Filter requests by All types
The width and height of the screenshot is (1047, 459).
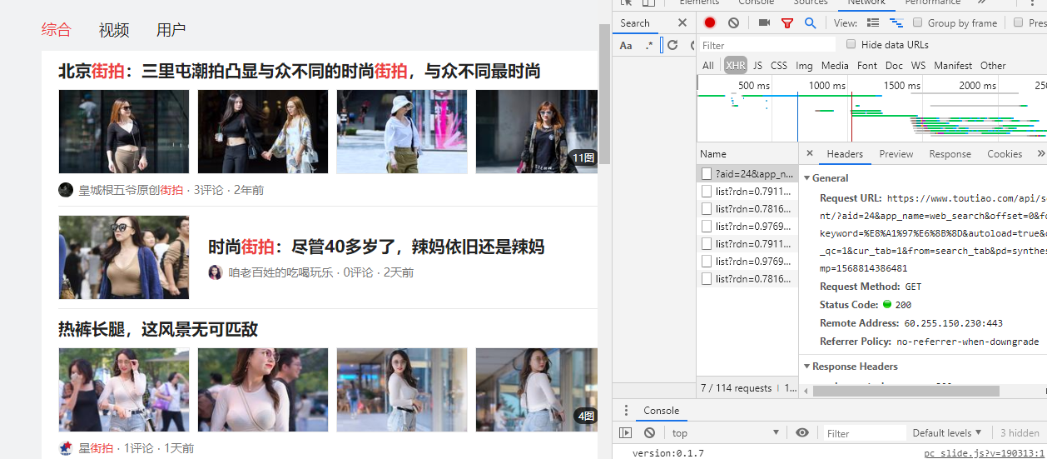click(708, 66)
